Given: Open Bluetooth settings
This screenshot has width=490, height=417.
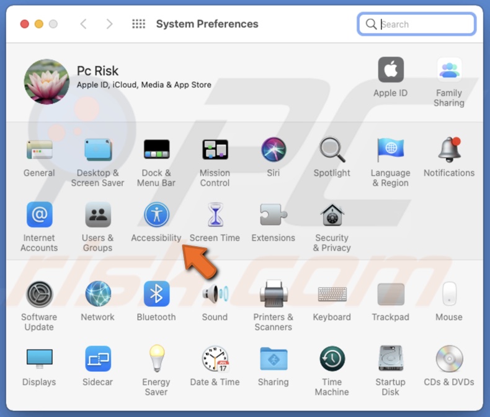Looking at the screenshot, I should point(156,294).
